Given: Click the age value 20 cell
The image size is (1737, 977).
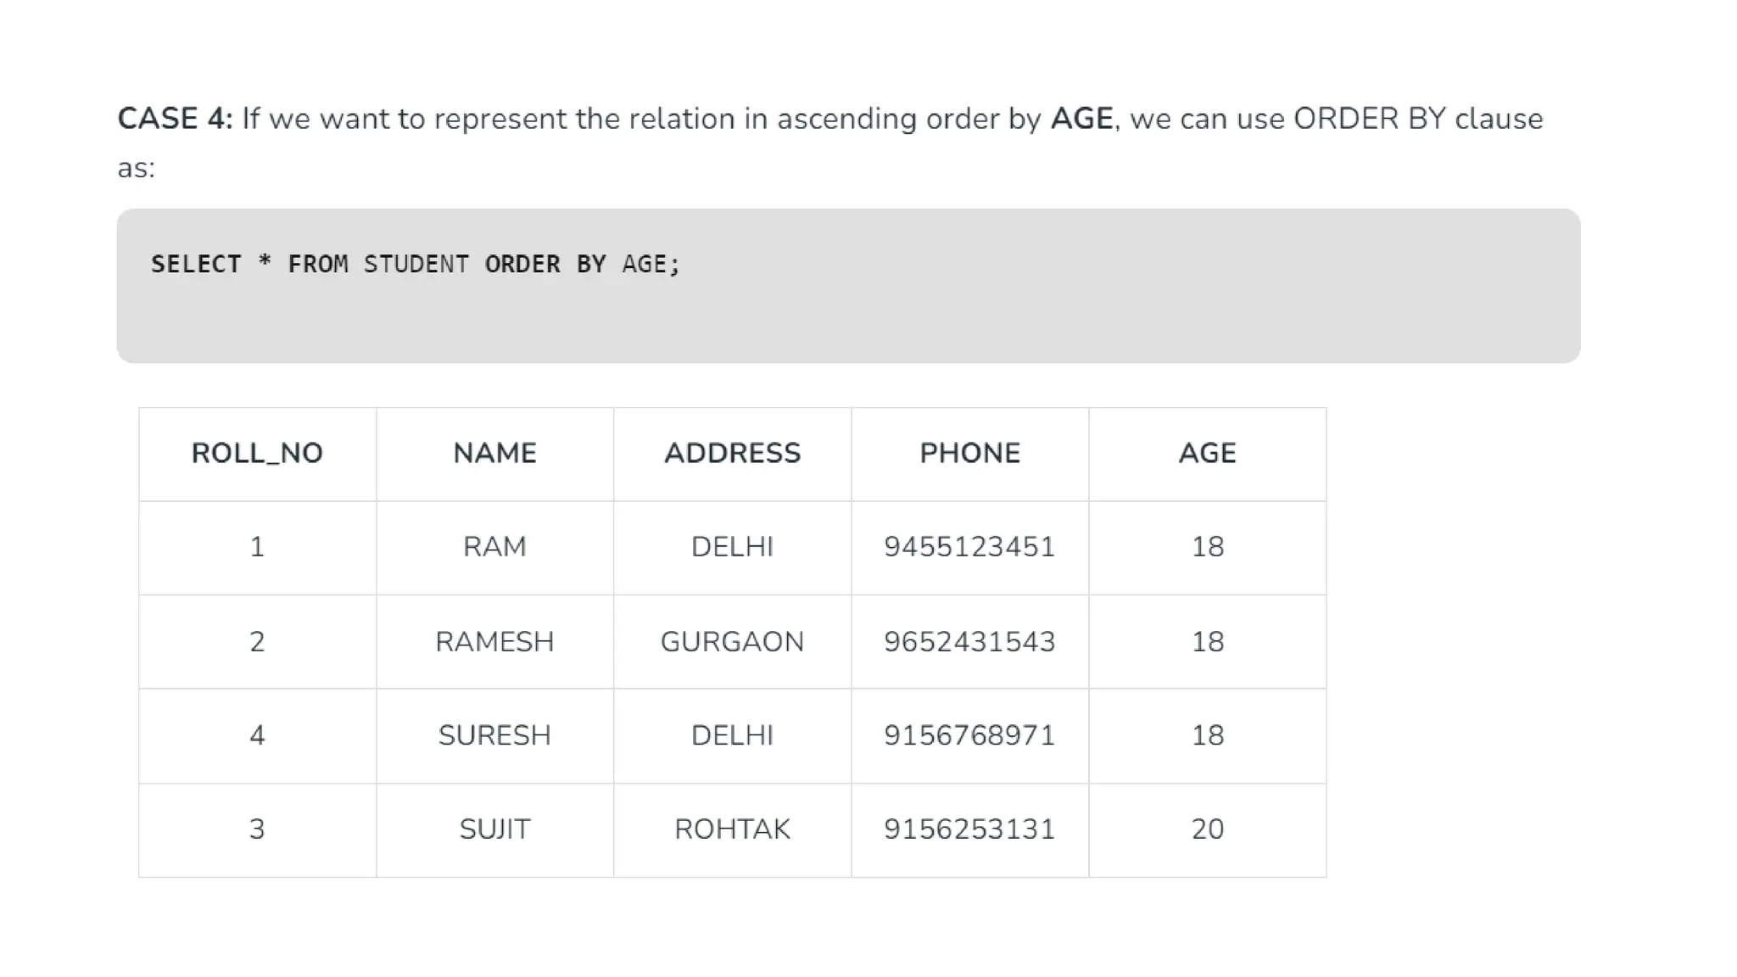Looking at the screenshot, I should point(1207,829).
